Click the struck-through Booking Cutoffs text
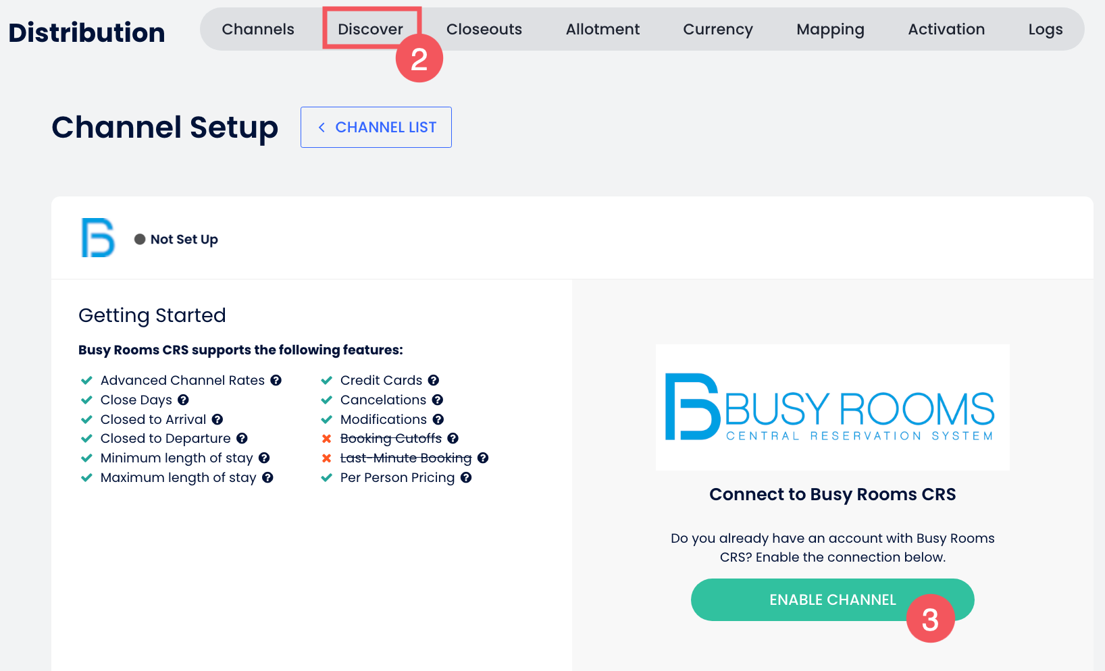The width and height of the screenshot is (1105, 671). [x=391, y=438]
